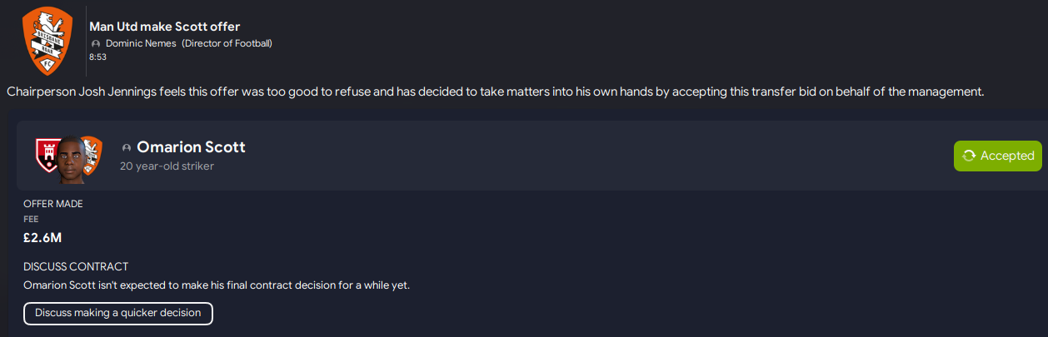
Task: Click the large Brisbane Roar club badge
Action: [x=46, y=39]
